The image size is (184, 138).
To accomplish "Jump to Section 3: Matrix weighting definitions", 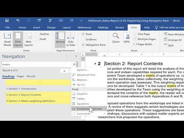I will tap(38, 101).
